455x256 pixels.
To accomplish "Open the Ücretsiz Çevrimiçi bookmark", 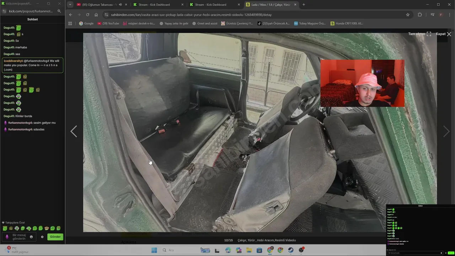I will pos(237,23).
